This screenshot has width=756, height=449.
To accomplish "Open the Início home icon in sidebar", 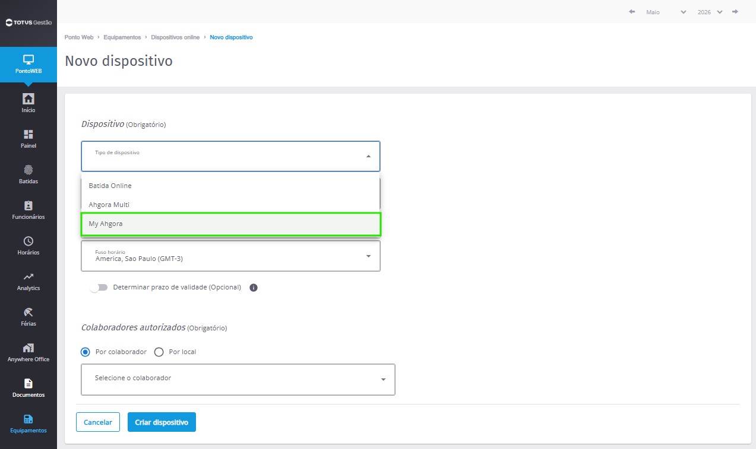I will [28, 98].
